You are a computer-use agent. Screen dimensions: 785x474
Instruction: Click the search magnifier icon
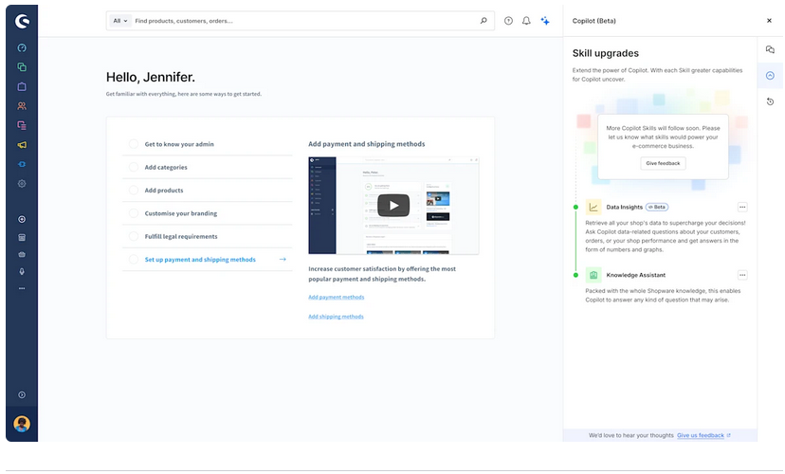[x=484, y=21]
